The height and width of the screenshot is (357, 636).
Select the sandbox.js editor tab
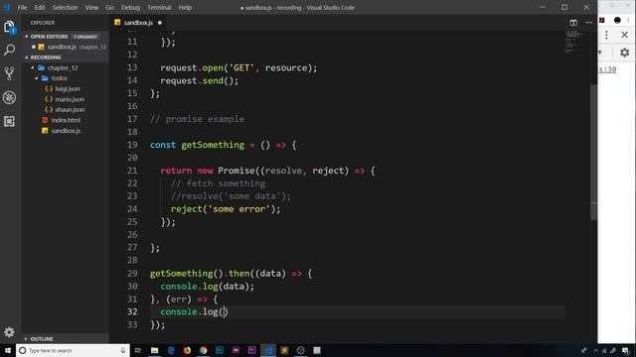pyautogui.click(x=138, y=23)
